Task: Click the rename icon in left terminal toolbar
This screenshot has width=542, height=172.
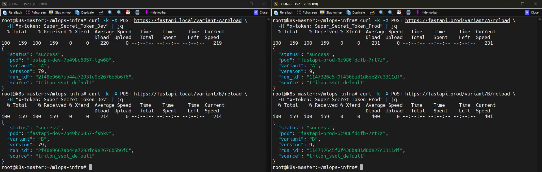Action: 101,12
